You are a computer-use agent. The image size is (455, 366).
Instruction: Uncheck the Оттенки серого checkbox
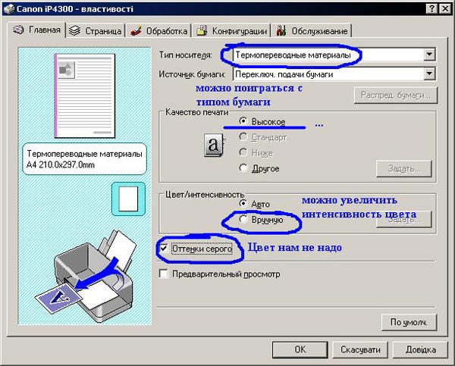(164, 249)
